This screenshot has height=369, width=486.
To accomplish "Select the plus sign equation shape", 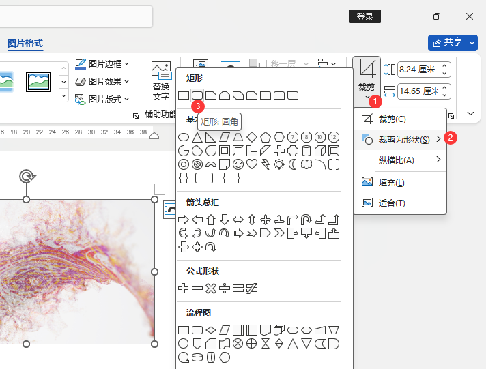I will pyautogui.click(x=184, y=288).
